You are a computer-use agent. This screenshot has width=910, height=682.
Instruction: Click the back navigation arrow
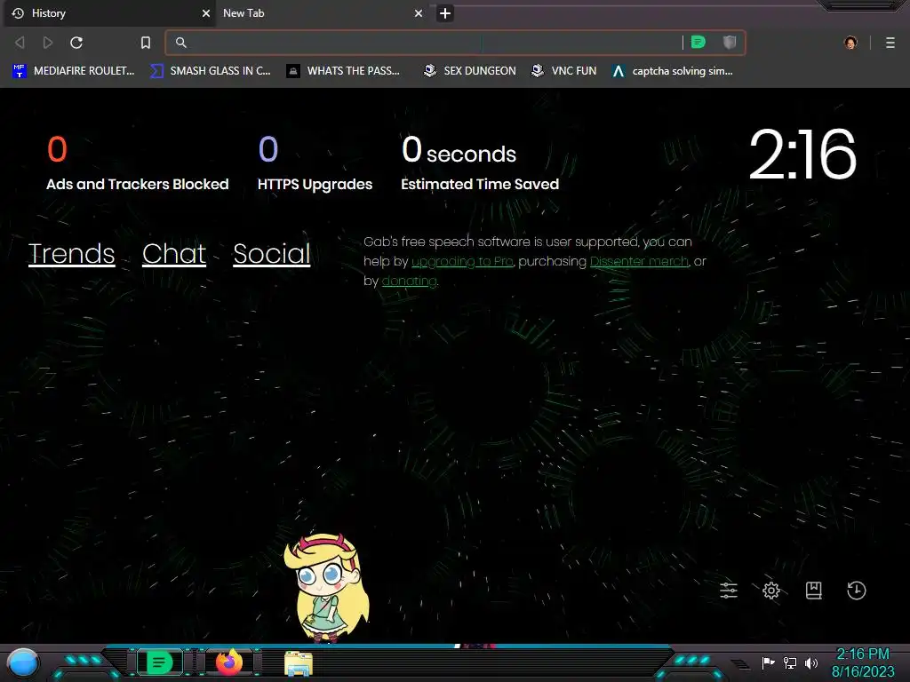(x=20, y=43)
